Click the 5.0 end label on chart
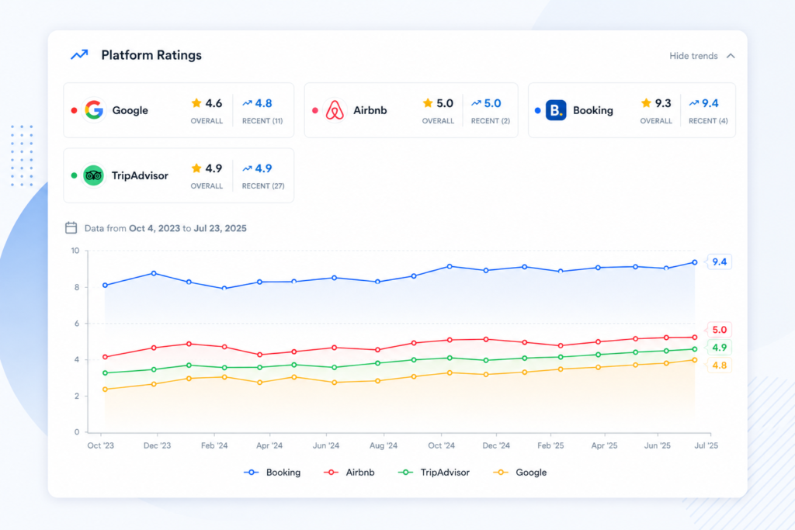Viewport: 795px width, 530px height. (x=719, y=330)
